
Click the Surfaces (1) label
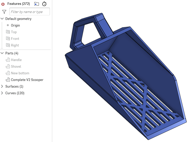pyautogui.click(x=14, y=86)
